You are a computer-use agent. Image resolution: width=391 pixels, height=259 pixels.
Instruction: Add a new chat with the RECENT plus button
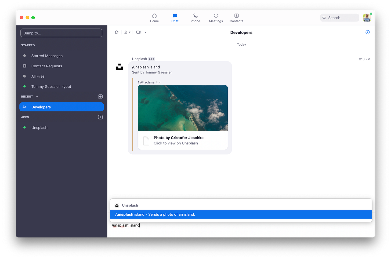point(100,96)
